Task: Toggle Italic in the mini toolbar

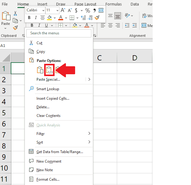Action: tap(36, 18)
